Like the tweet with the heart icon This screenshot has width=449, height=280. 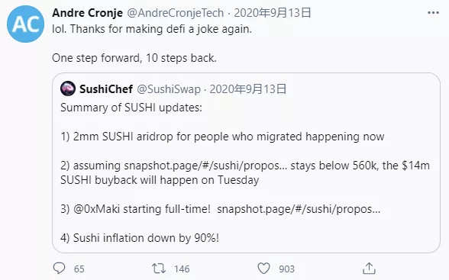click(x=263, y=269)
